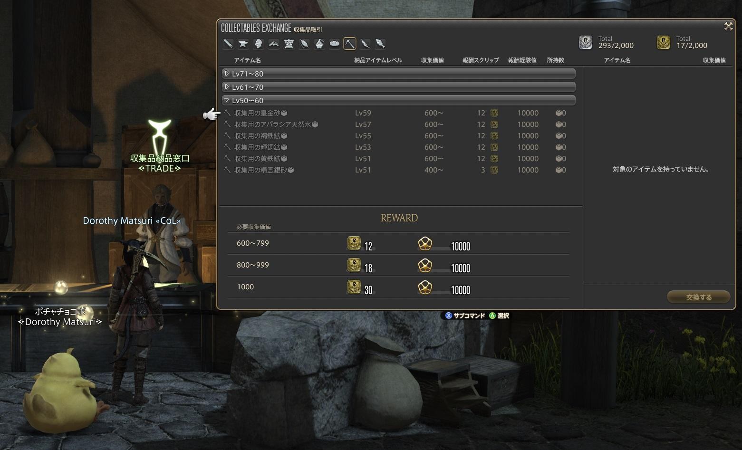The height and width of the screenshot is (450, 742).
Task: Click the scrip icon in the 600~799 reward row
Action: (354, 243)
